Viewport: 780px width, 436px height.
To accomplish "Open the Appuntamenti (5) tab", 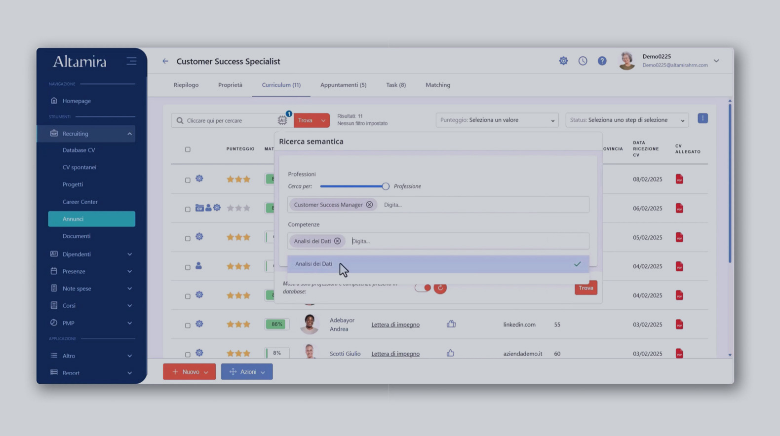I will (x=343, y=85).
